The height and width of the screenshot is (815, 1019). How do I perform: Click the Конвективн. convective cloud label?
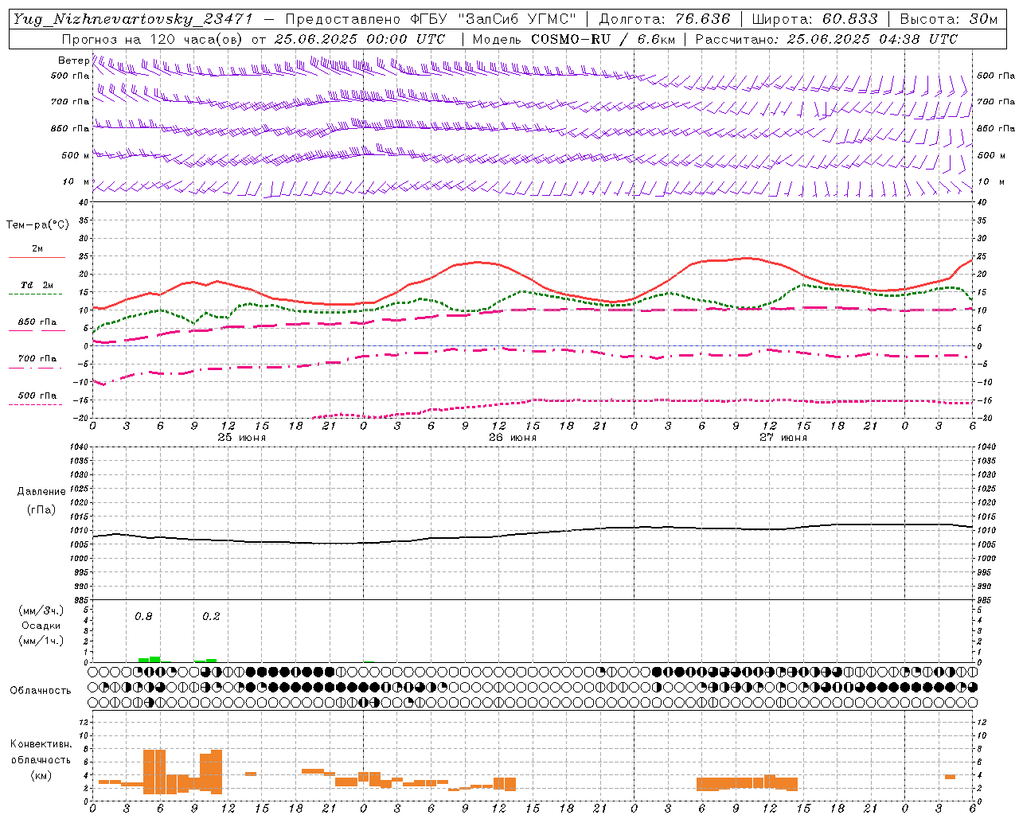click(x=41, y=744)
